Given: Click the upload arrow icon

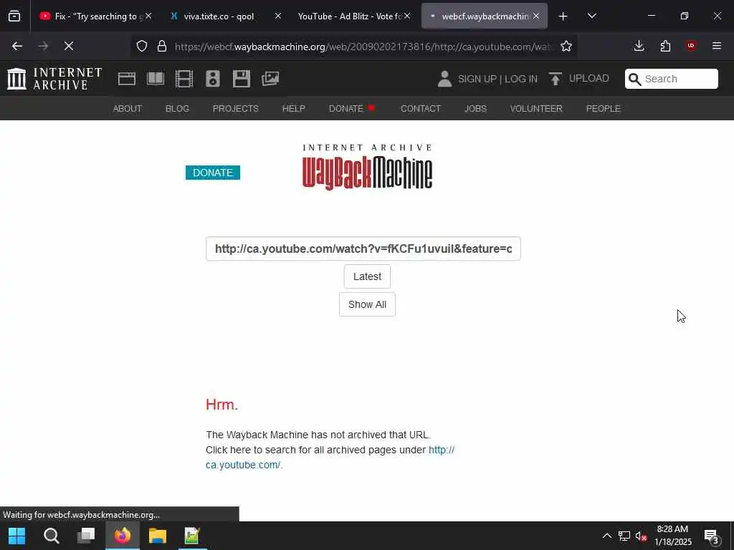Looking at the screenshot, I should pyautogui.click(x=556, y=79).
